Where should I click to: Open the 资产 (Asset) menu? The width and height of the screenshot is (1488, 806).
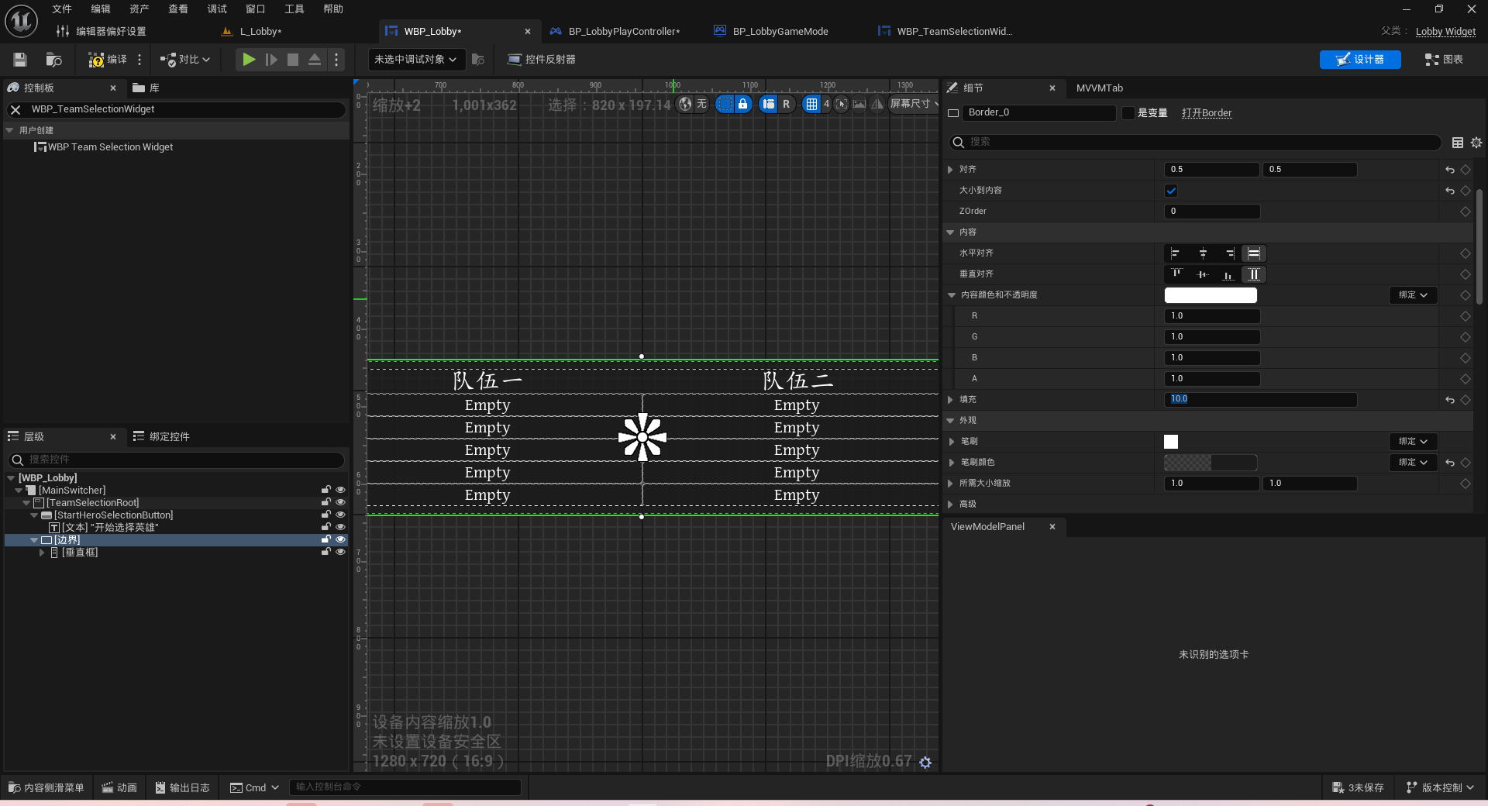click(x=139, y=9)
